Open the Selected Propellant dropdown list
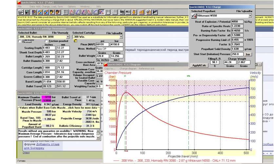Screen dimensions: 274x164 tap(250, 15)
